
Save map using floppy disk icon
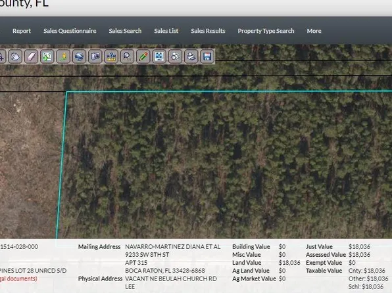pos(207,56)
